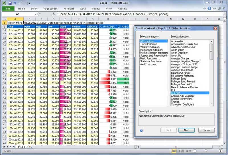Image resolution: width=228 pixels, height=155 pixels.
Task: Switch to Page Layout view icon
Action: [178, 151]
